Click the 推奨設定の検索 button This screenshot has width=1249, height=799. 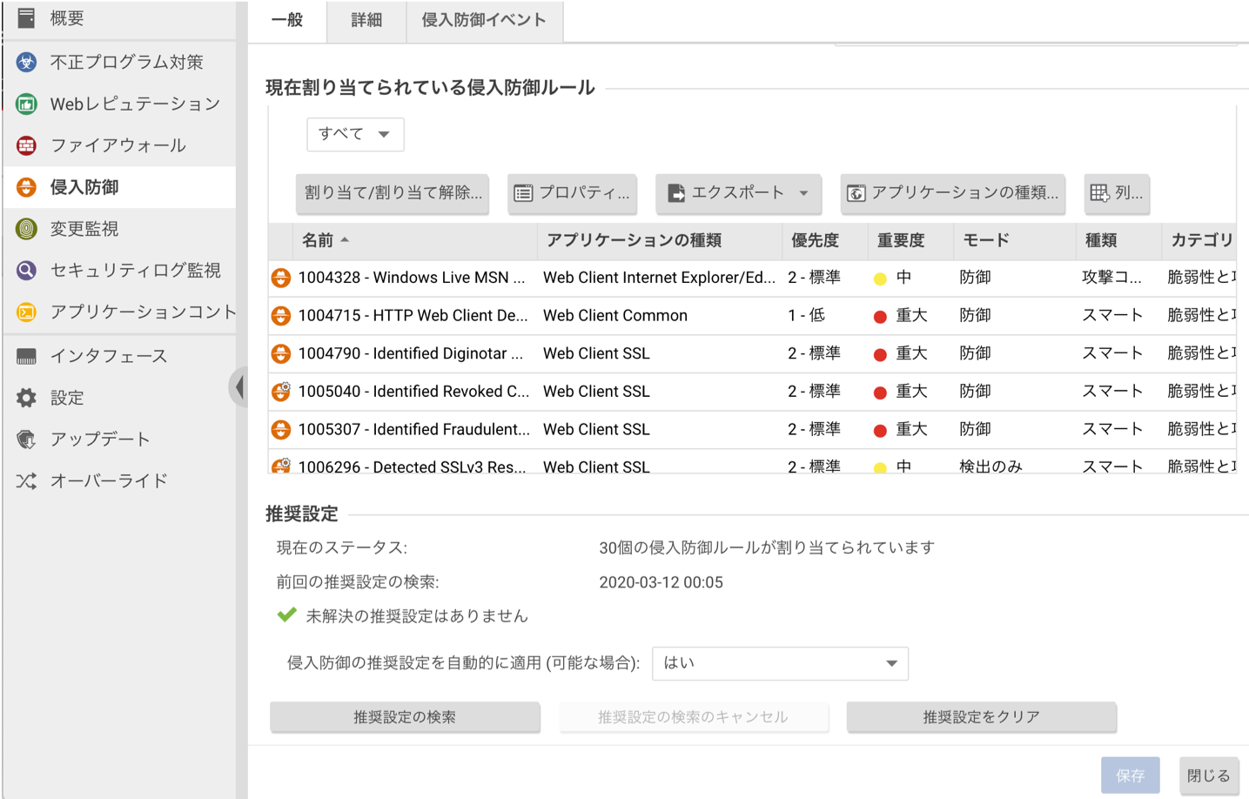(405, 717)
